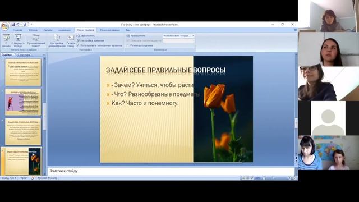359x202 pixels.
Task: Click the fit slide to window icon
Action: [295, 178]
